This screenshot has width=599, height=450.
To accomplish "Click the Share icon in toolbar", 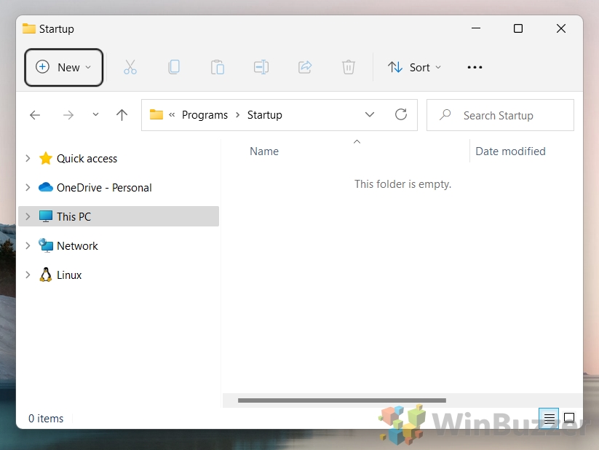I will (305, 67).
